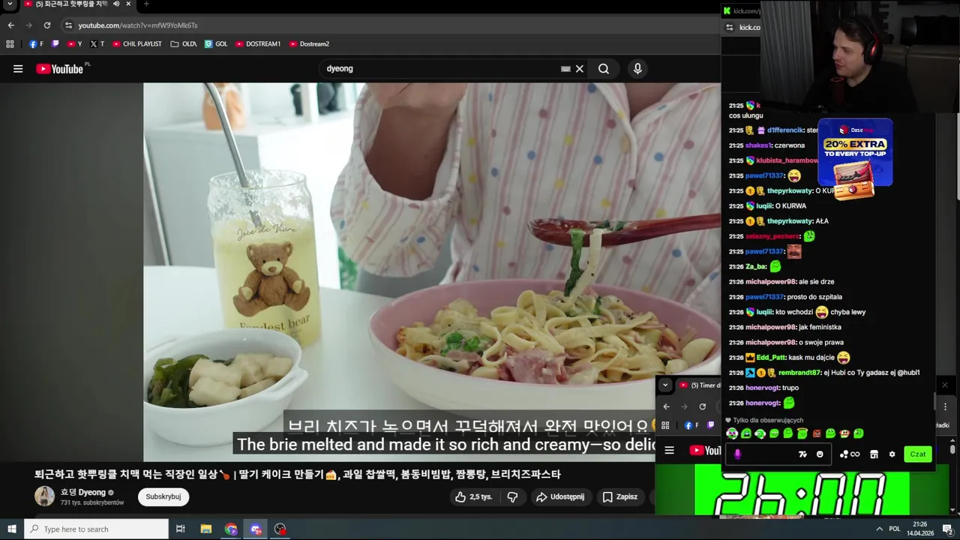Open a new browser tab

pyautogui.click(x=145, y=4)
